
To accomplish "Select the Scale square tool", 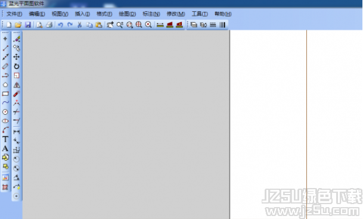I will [17, 76].
